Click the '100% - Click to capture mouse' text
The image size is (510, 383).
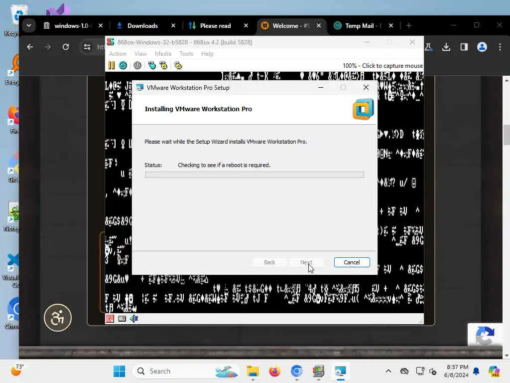pos(382,65)
